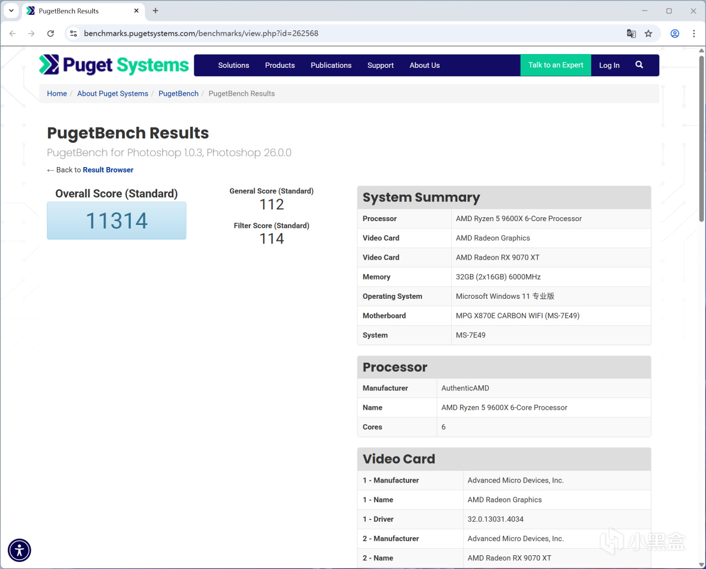Click the System Summary section header
Image resolution: width=706 pixels, height=569 pixels.
[x=504, y=197]
